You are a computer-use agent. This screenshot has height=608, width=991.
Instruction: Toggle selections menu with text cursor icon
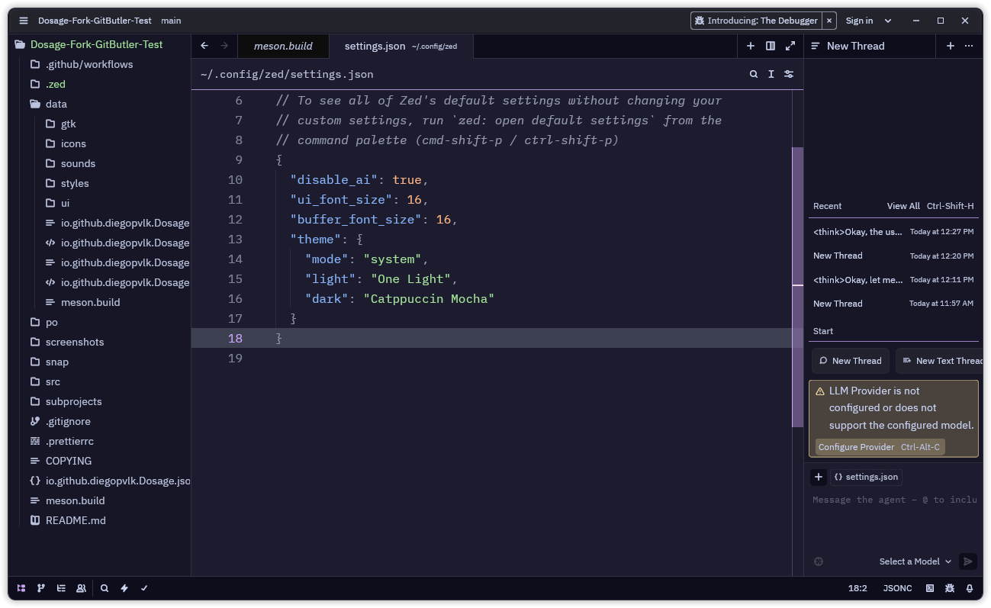pyautogui.click(x=771, y=74)
